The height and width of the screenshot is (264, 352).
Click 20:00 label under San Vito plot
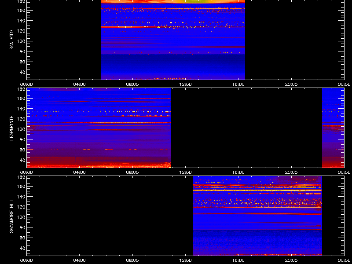[x=291, y=84]
